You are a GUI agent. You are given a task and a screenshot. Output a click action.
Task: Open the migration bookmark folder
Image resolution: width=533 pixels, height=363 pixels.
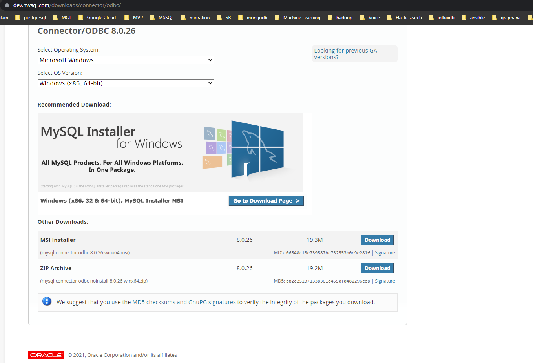tap(195, 18)
